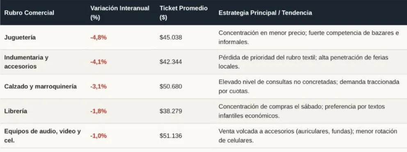This screenshot has height=152, width=407.
Task: Click the Calzado y marroquinería row label
Action: [41, 86]
